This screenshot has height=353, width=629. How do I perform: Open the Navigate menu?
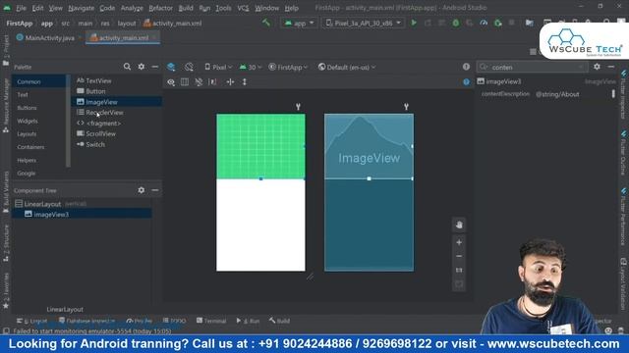click(81, 8)
